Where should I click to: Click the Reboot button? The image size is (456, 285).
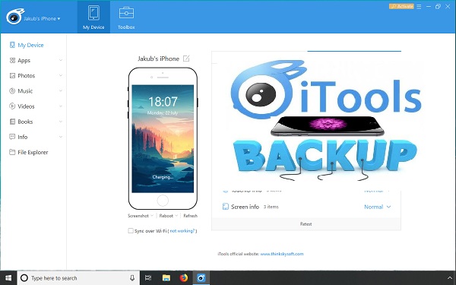point(166,216)
